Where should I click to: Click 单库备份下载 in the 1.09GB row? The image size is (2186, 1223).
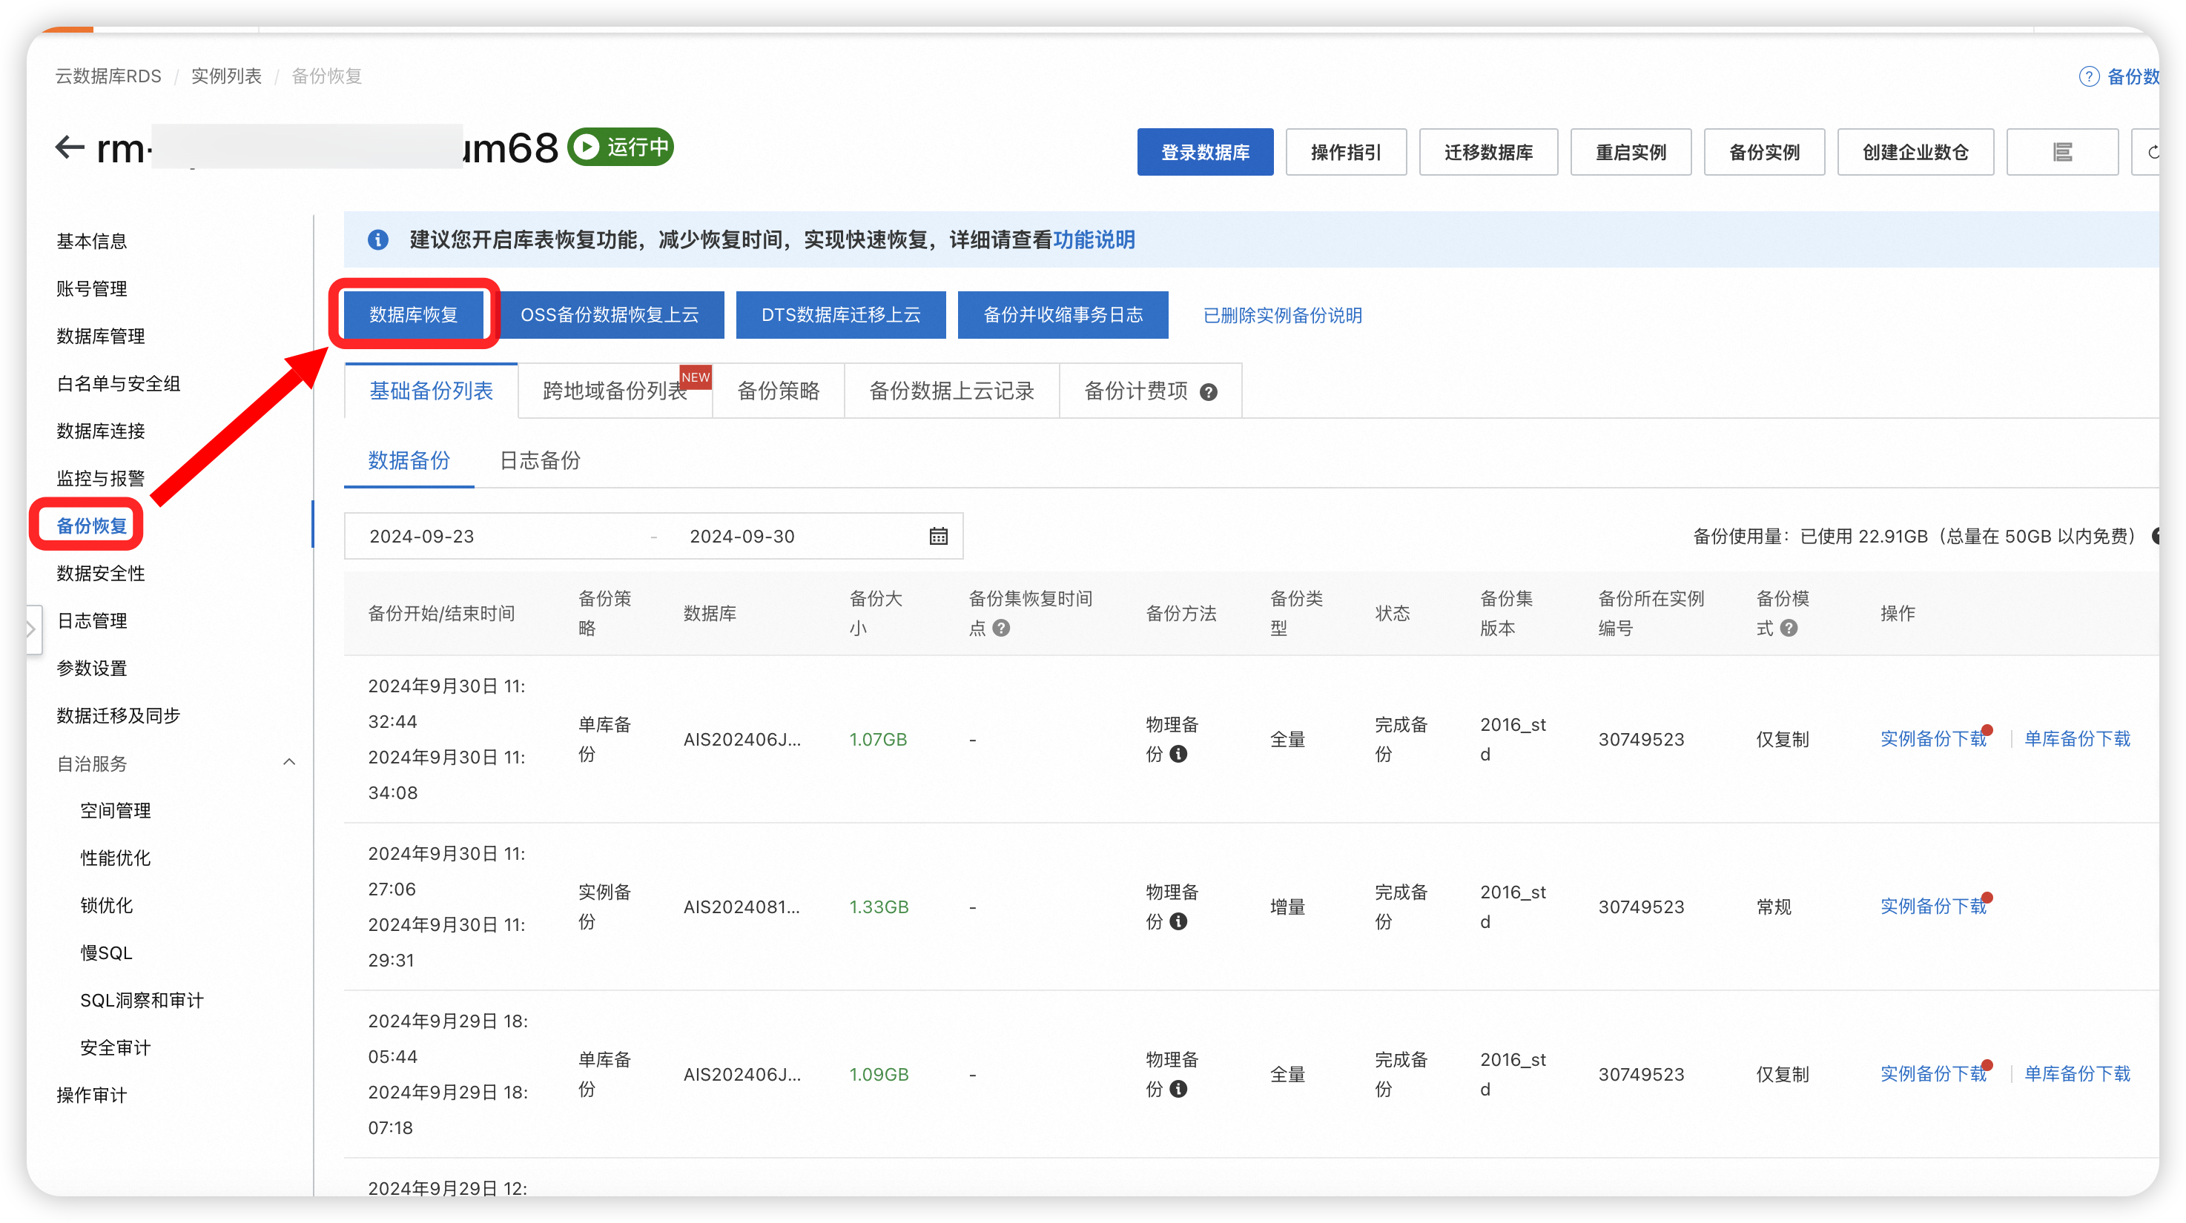(2078, 1074)
